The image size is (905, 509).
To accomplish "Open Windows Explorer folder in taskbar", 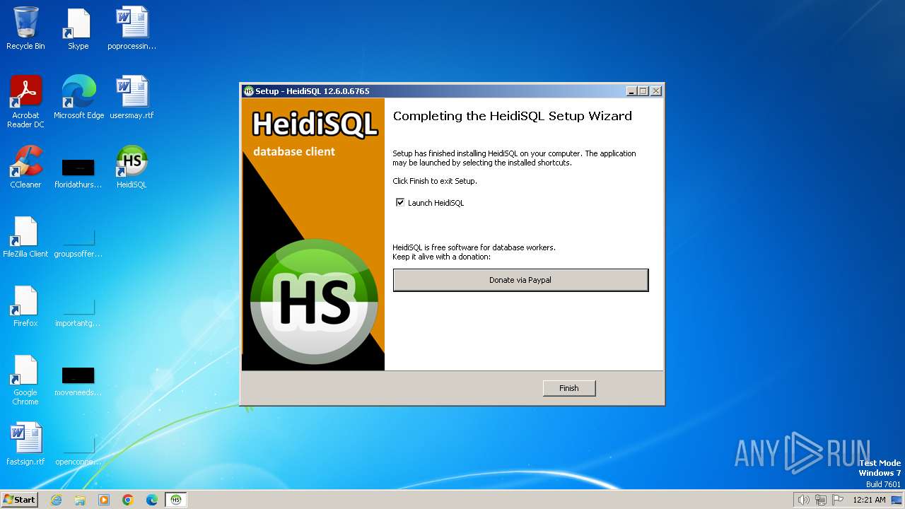I will click(x=80, y=500).
